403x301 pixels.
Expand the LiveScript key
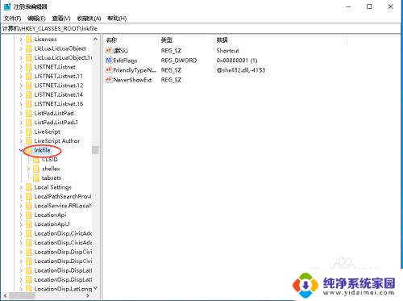coord(21,132)
